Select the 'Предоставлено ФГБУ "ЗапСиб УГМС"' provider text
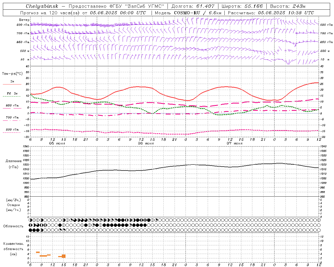This screenshot has width=334, height=267. [116, 6]
